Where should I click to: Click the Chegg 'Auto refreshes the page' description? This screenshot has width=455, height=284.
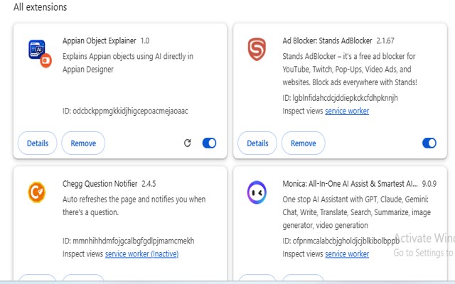pos(134,206)
